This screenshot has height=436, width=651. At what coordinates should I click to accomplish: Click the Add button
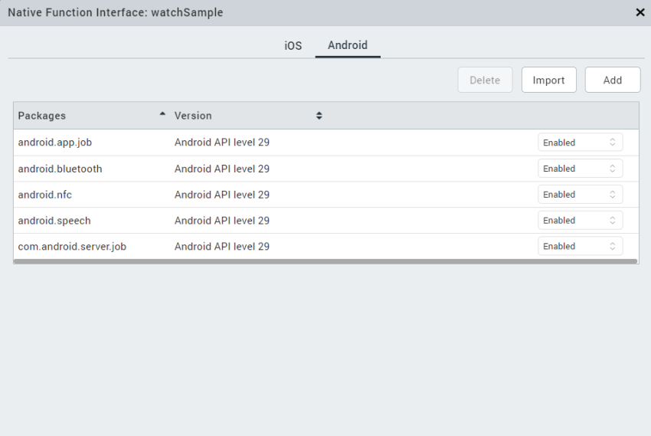612,80
